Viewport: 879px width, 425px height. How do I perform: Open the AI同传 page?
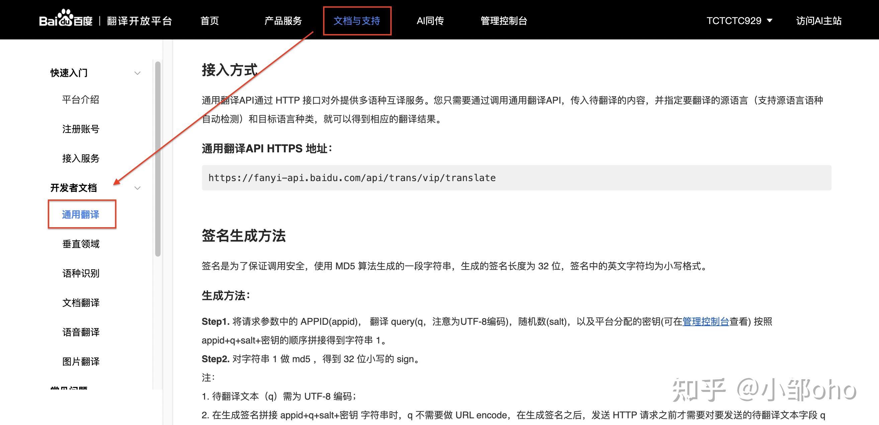coord(430,20)
